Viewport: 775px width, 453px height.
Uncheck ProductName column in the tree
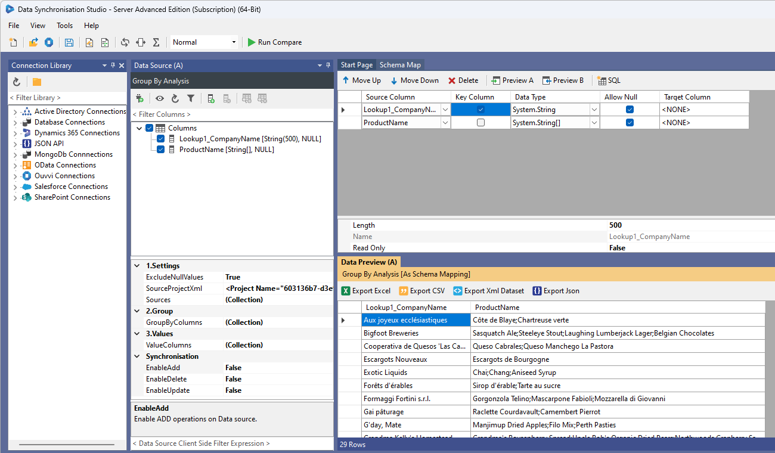pos(160,150)
